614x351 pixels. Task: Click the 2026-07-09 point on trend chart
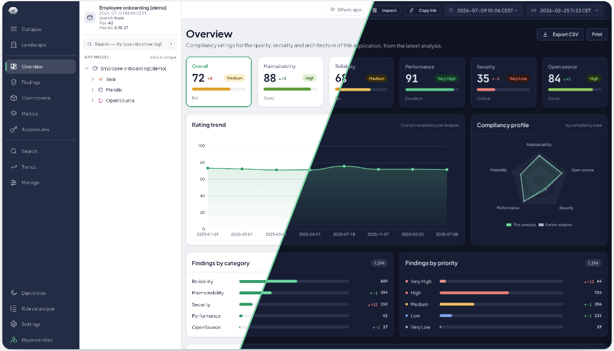(447, 170)
